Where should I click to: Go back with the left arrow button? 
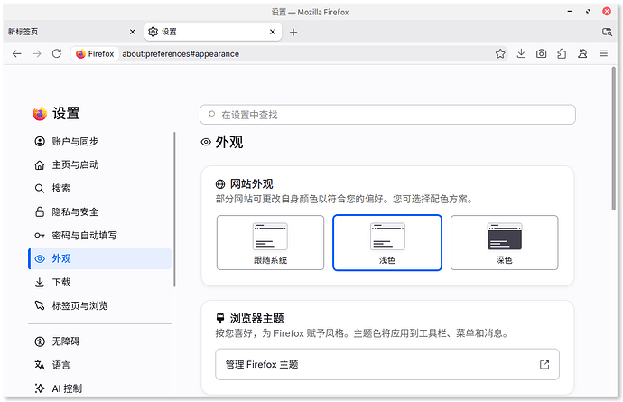(16, 53)
